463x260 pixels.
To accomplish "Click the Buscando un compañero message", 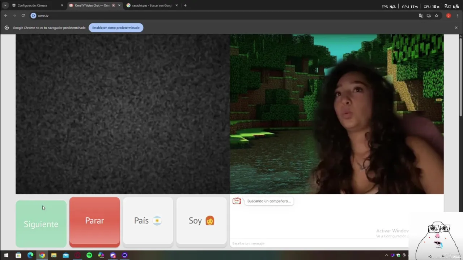I will click(269, 201).
